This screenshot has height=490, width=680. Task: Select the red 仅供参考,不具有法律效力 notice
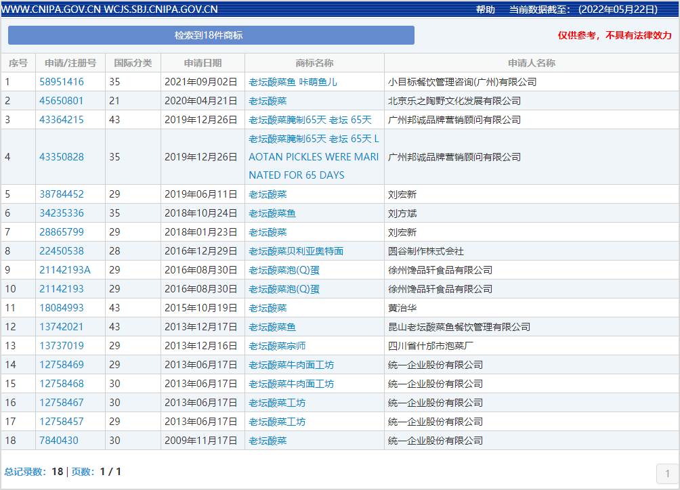coord(615,35)
